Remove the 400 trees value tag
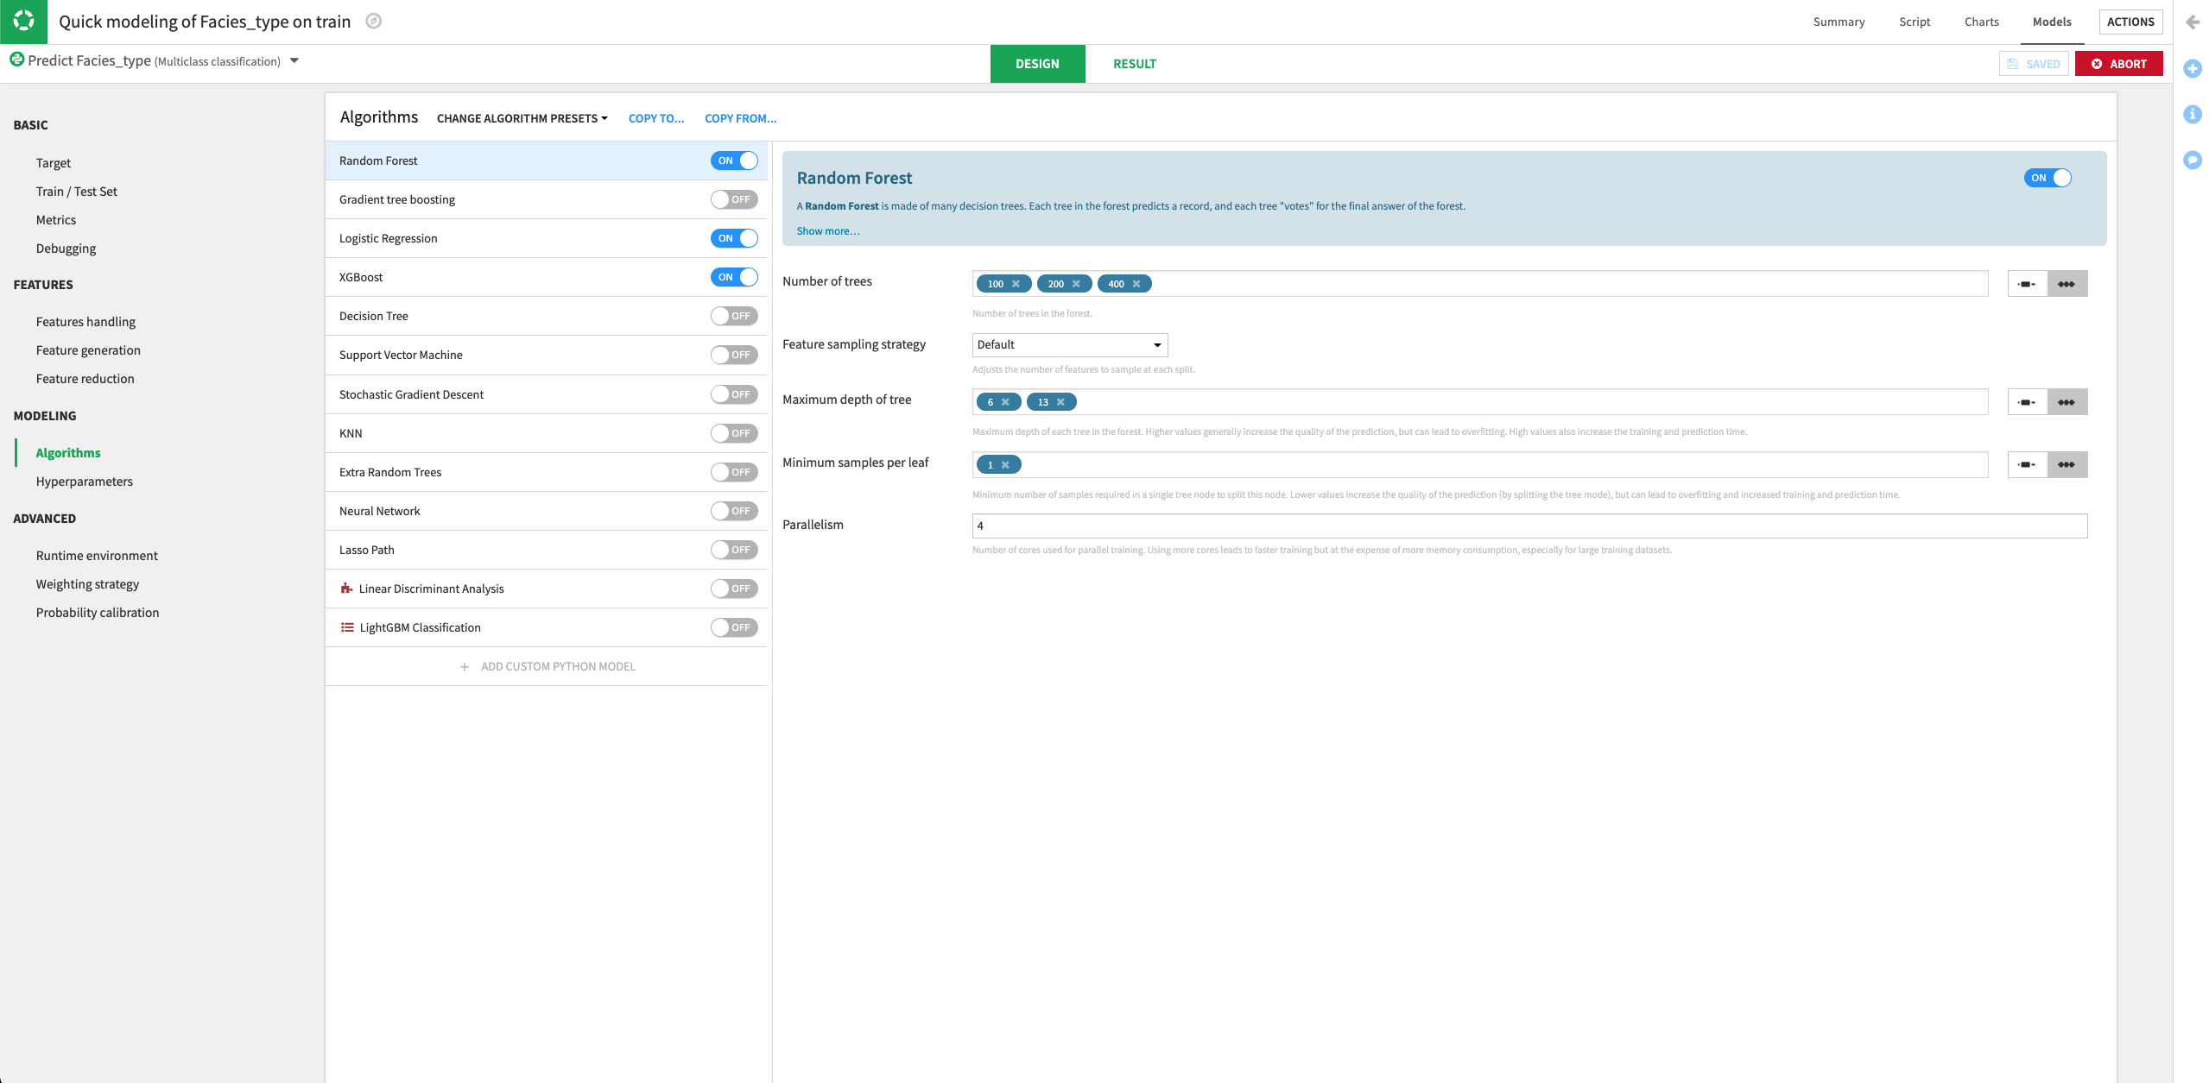This screenshot has height=1083, width=2209. (1136, 284)
